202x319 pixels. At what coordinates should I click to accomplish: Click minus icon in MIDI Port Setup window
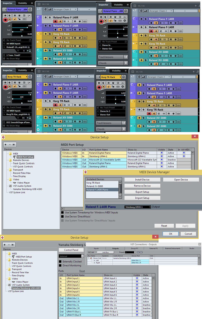pos(10,145)
